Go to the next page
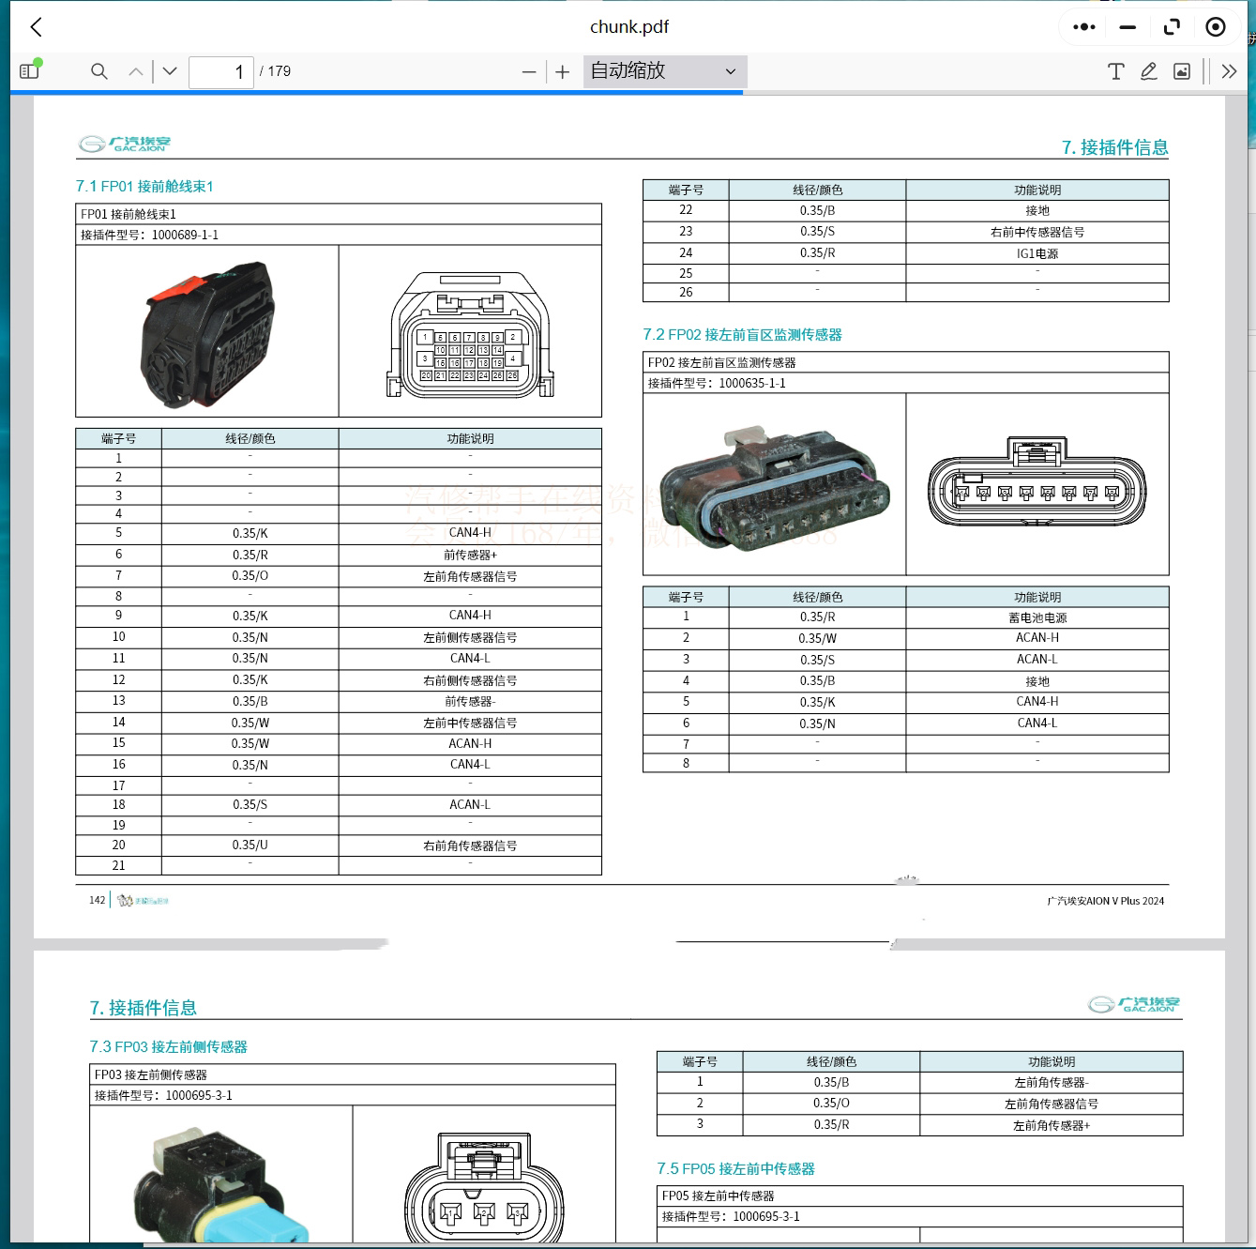 click(170, 71)
